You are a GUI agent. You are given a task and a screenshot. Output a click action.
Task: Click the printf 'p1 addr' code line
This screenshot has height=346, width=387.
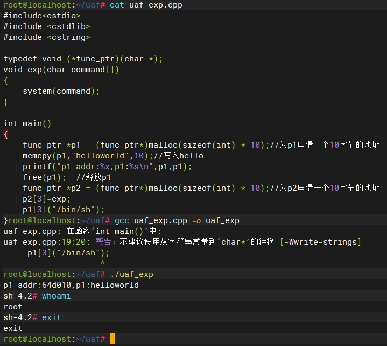(x=107, y=167)
